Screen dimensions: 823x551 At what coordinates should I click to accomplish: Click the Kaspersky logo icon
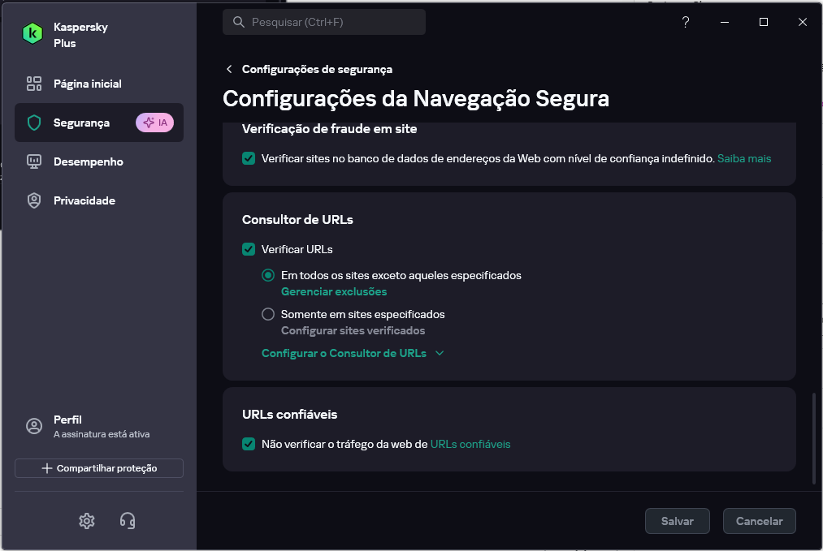tap(33, 33)
